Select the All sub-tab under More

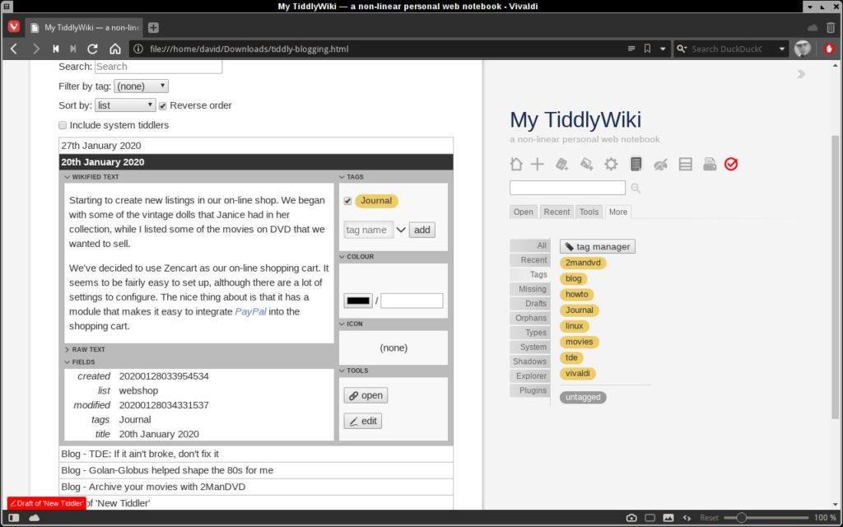(530, 245)
